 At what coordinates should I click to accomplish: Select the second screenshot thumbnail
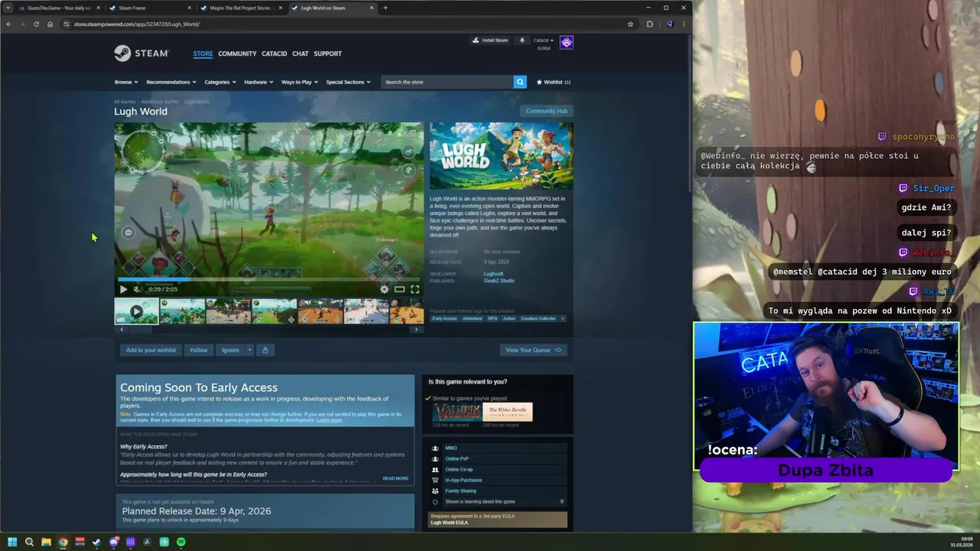tap(182, 311)
